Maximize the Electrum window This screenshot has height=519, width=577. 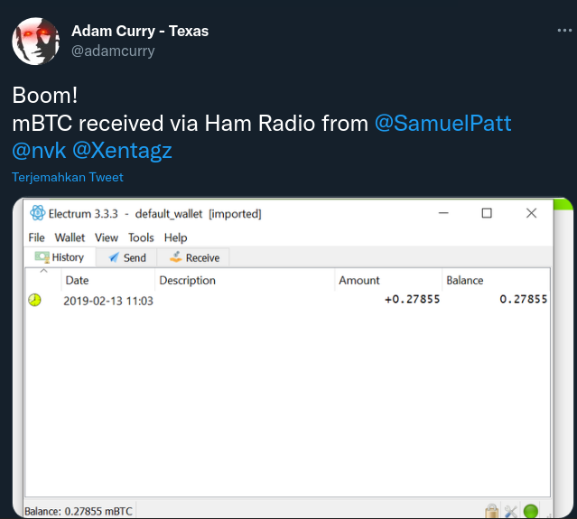tap(487, 213)
